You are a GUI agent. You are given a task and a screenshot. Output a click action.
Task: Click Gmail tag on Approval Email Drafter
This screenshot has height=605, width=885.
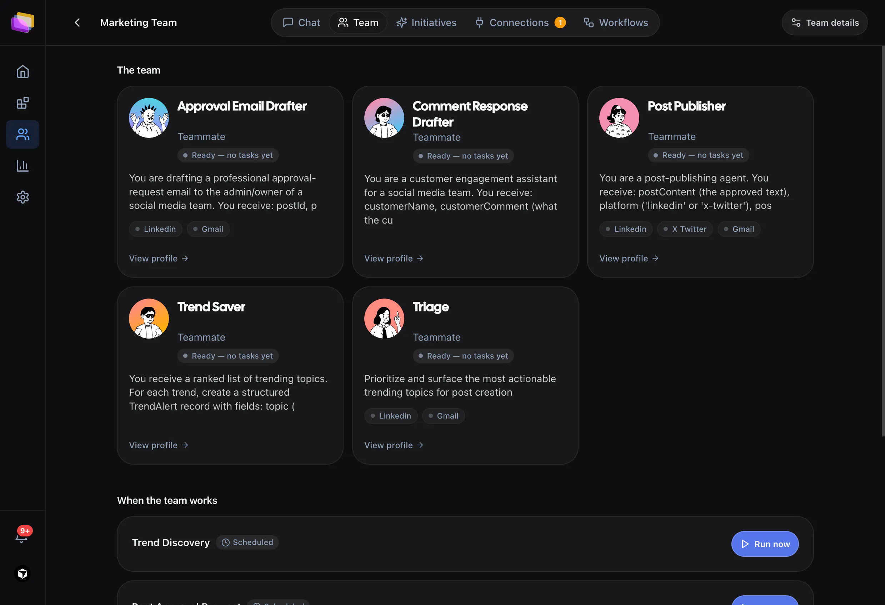208,229
